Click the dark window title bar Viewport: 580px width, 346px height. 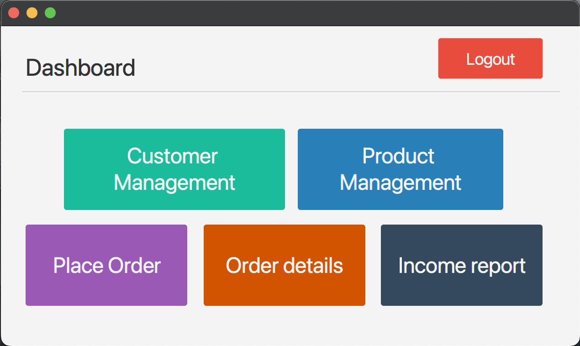(x=292, y=13)
